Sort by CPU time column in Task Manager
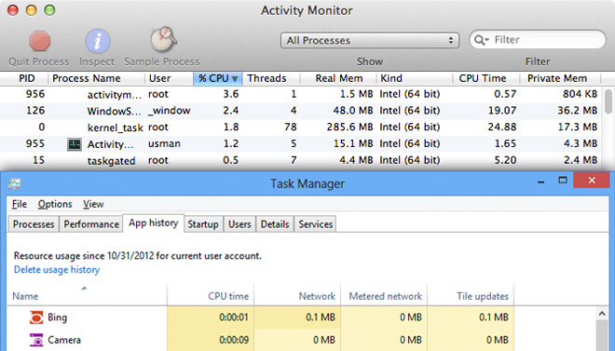The width and height of the screenshot is (615, 351). pyautogui.click(x=211, y=295)
